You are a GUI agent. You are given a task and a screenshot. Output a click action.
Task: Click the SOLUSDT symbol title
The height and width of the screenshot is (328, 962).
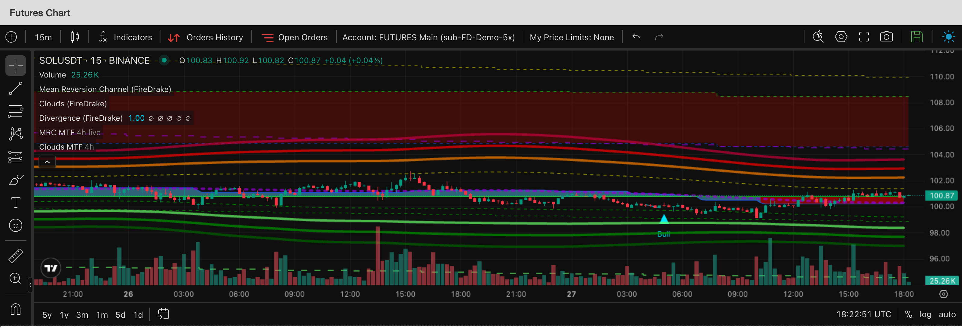(x=94, y=60)
